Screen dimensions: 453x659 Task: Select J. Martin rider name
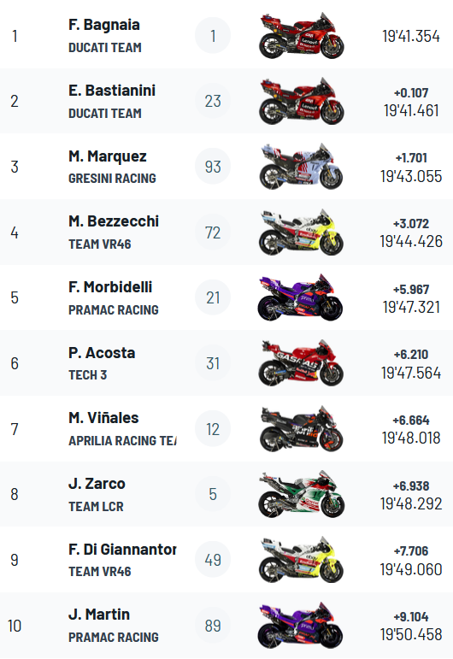point(99,615)
